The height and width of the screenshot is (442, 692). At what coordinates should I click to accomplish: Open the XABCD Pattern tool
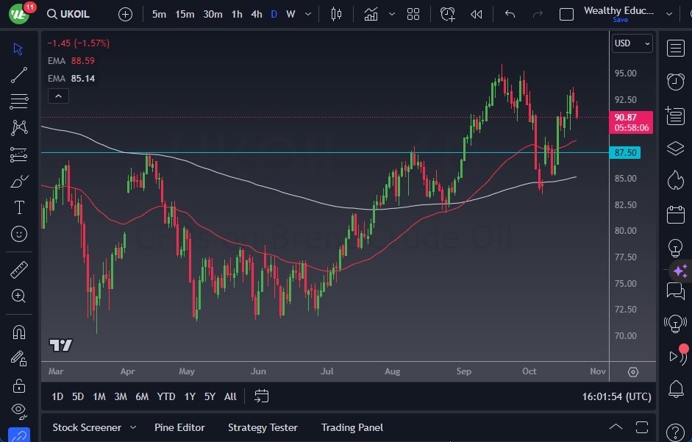pos(19,127)
